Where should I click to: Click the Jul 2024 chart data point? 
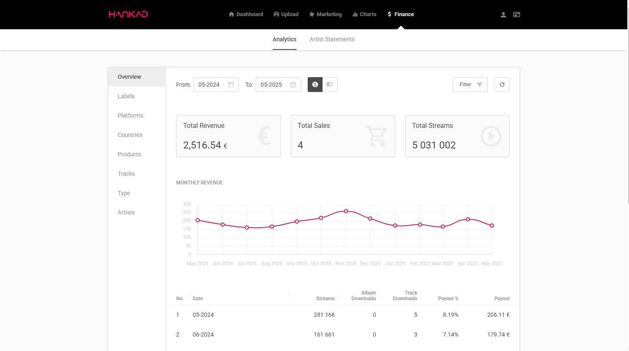tap(247, 228)
